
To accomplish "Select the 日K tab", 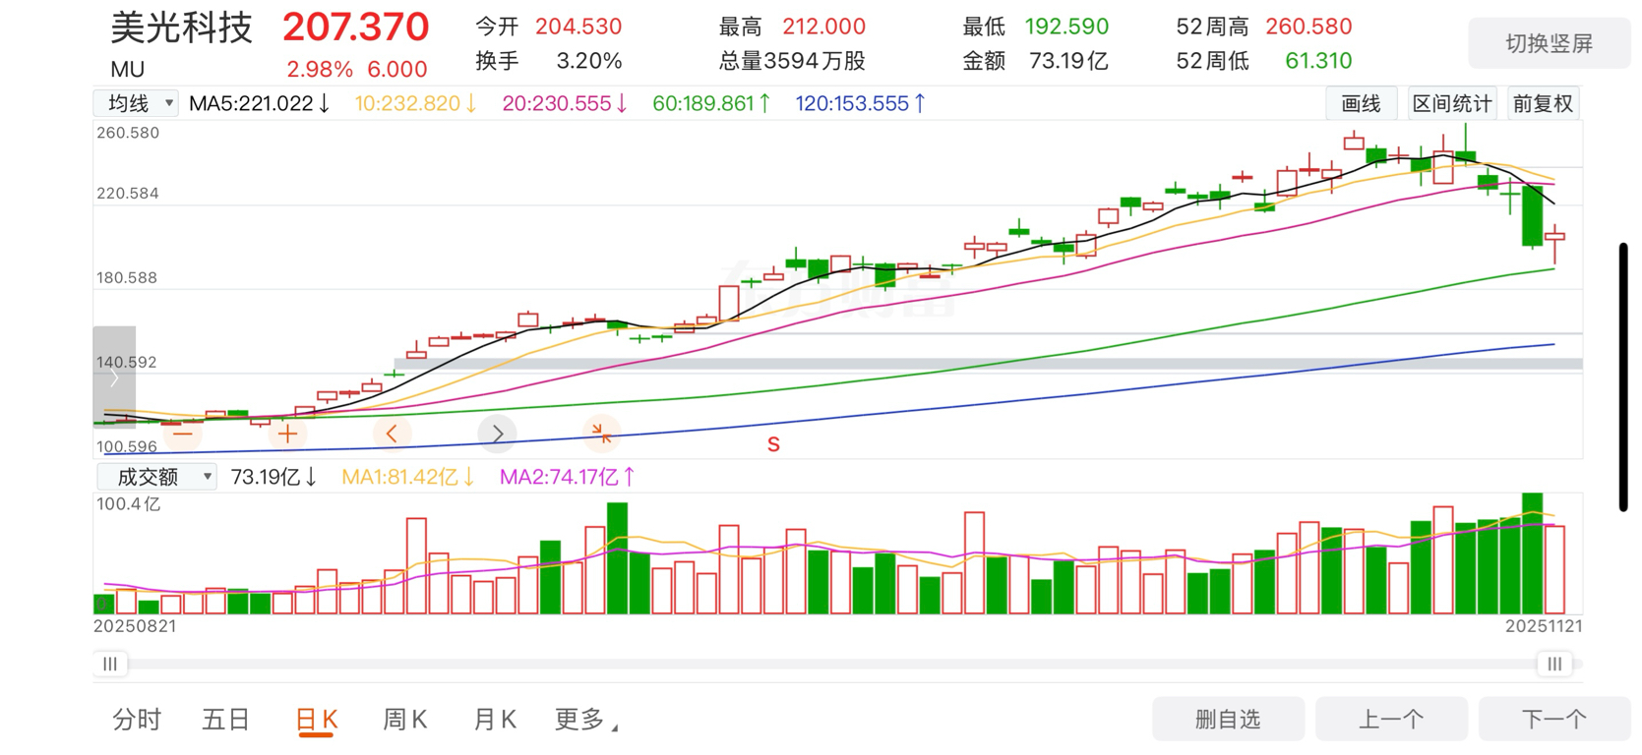I will pyautogui.click(x=317, y=720).
